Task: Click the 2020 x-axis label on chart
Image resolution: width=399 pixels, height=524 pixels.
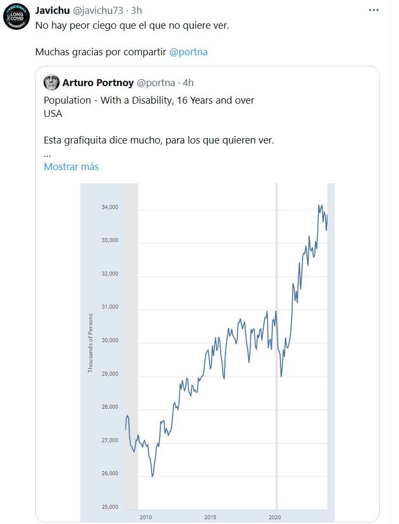Action: (x=275, y=517)
